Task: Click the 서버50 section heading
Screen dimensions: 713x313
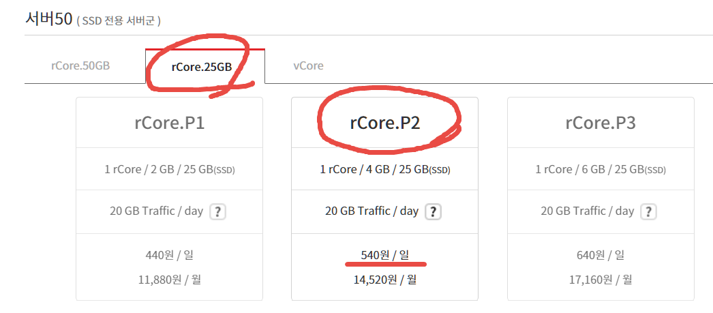Action: pos(48,18)
